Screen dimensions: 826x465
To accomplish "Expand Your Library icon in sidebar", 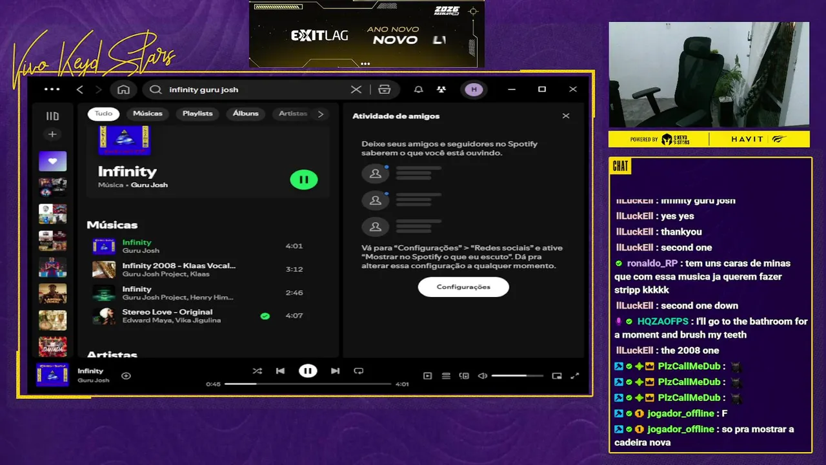I will point(52,116).
